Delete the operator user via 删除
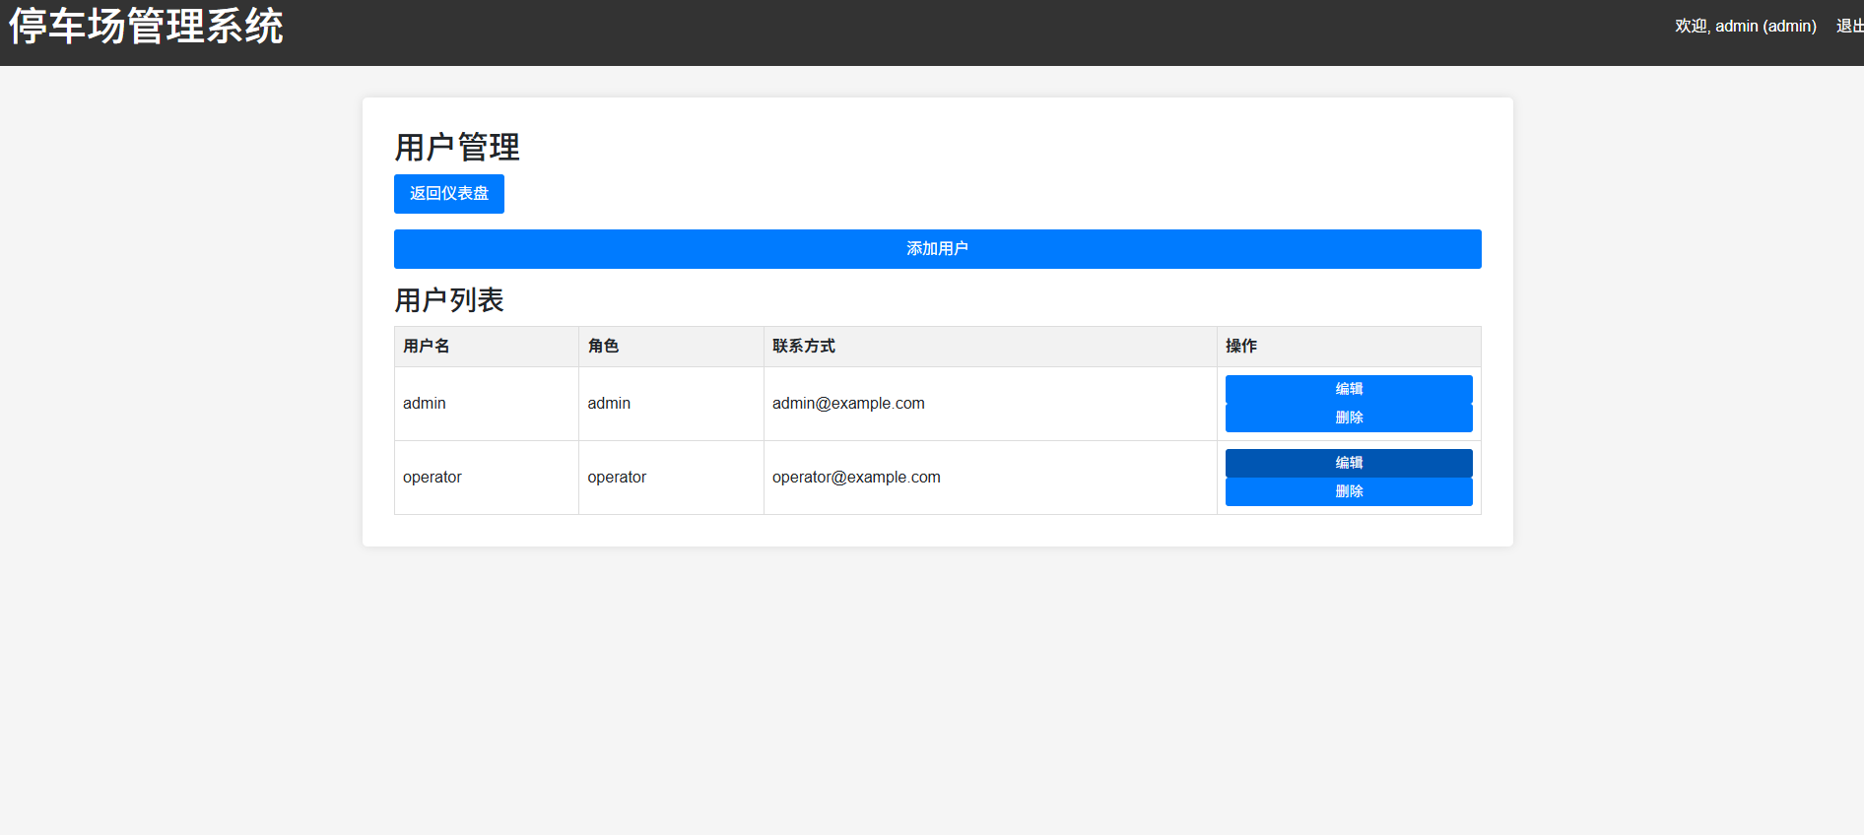1864x835 pixels. tap(1349, 491)
